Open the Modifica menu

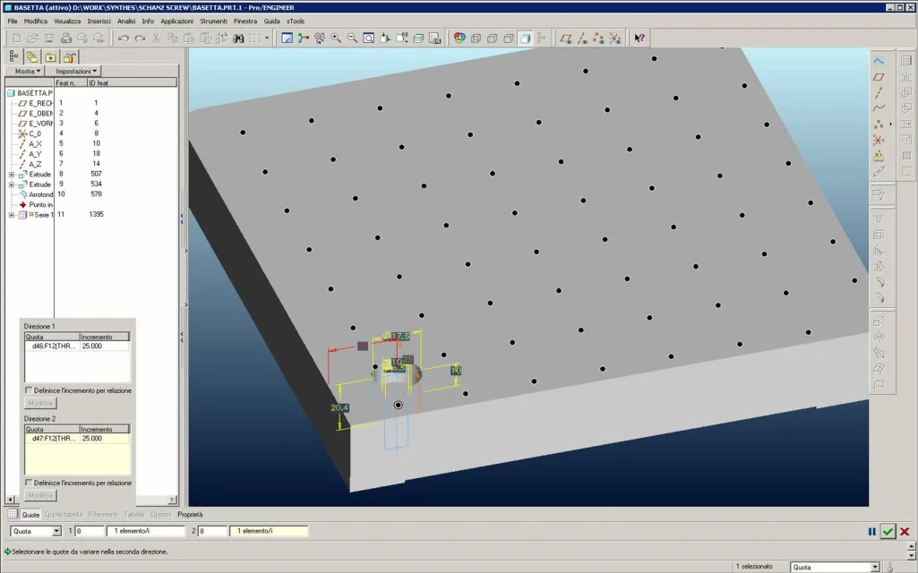(x=36, y=21)
